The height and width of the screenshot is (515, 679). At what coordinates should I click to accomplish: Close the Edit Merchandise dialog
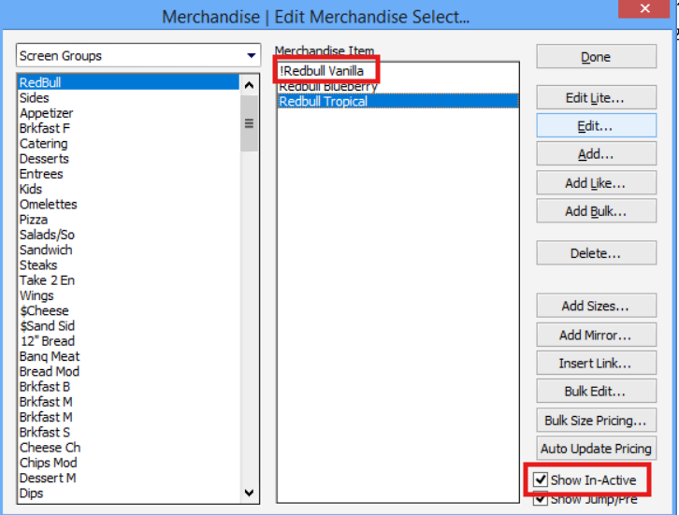pos(644,8)
